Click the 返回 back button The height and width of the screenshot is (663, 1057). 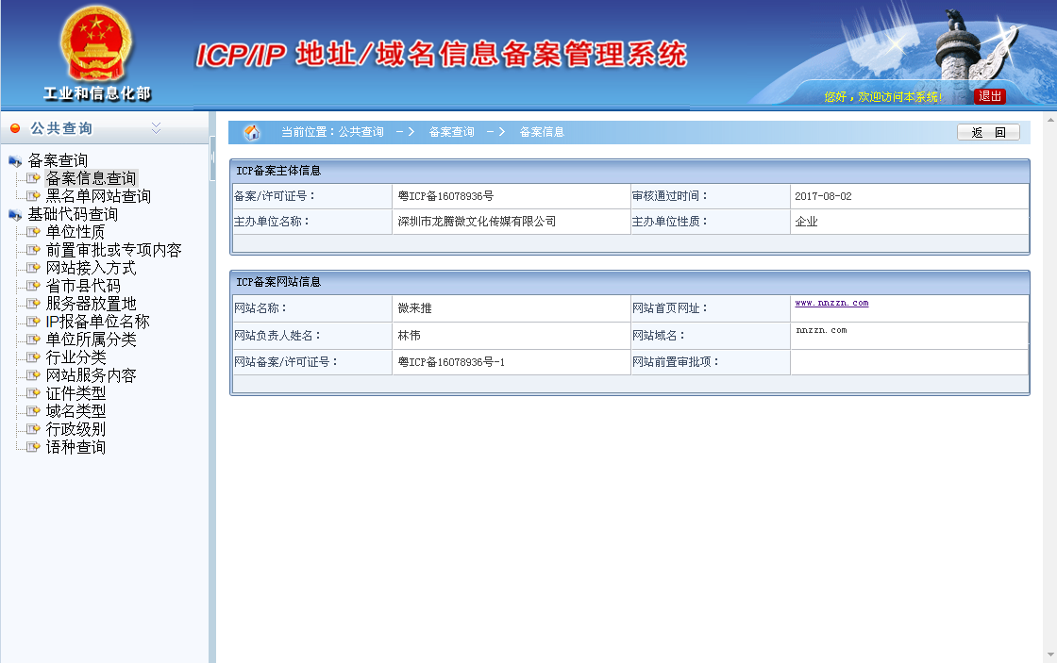[988, 132]
